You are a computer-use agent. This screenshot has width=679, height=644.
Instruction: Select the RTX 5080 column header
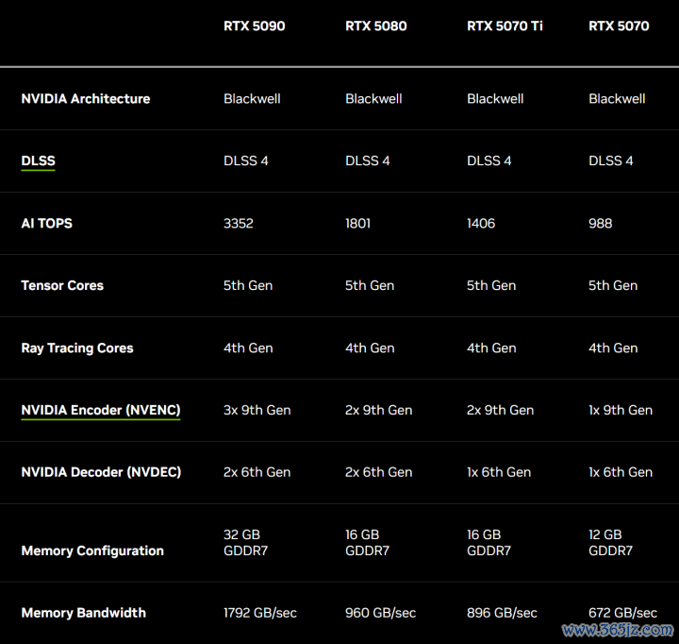[x=376, y=26]
